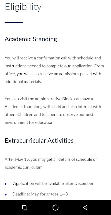The width and height of the screenshot is (111, 215).
Task: Click the diamond bullet beside Deadline line
Action: [6, 194]
